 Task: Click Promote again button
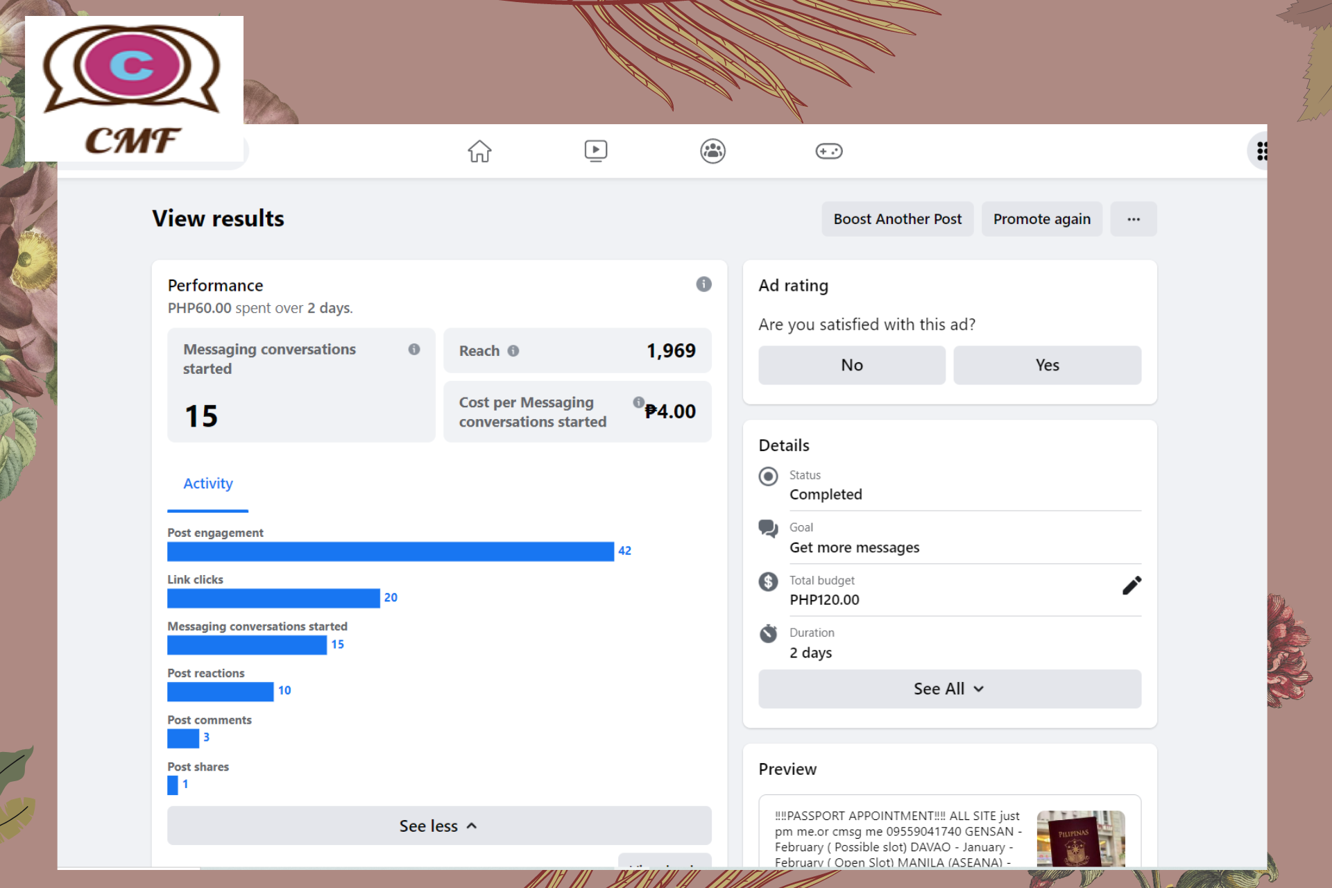(x=1041, y=219)
